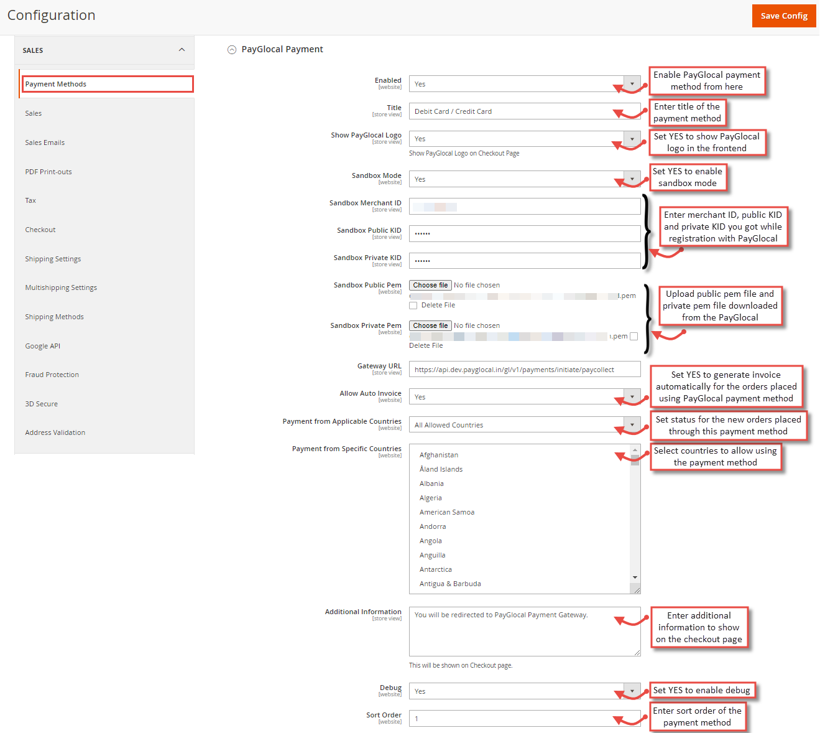Collapse the PayGlocal Payment section circle icon
Viewport: 820px width, 733px height.
click(x=232, y=50)
